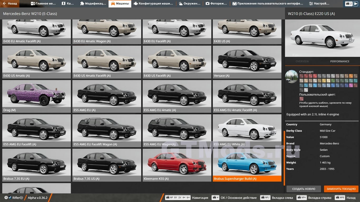Click the СОЗДАТЬ НОВУЮ button
Image resolution: width=360 pixels, height=202 pixels.
304,189
